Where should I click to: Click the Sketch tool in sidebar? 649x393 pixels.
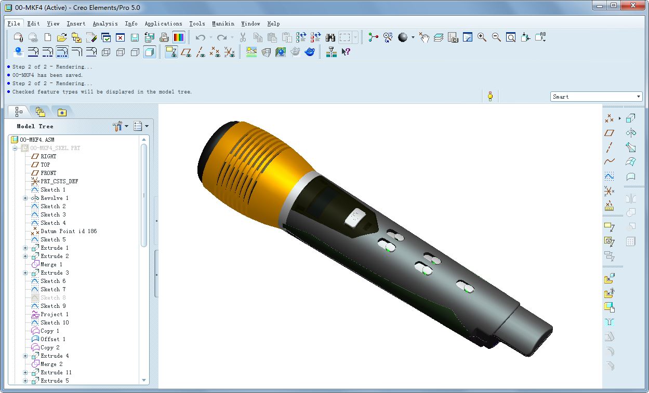pyautogui.click(x=610, y=177)
